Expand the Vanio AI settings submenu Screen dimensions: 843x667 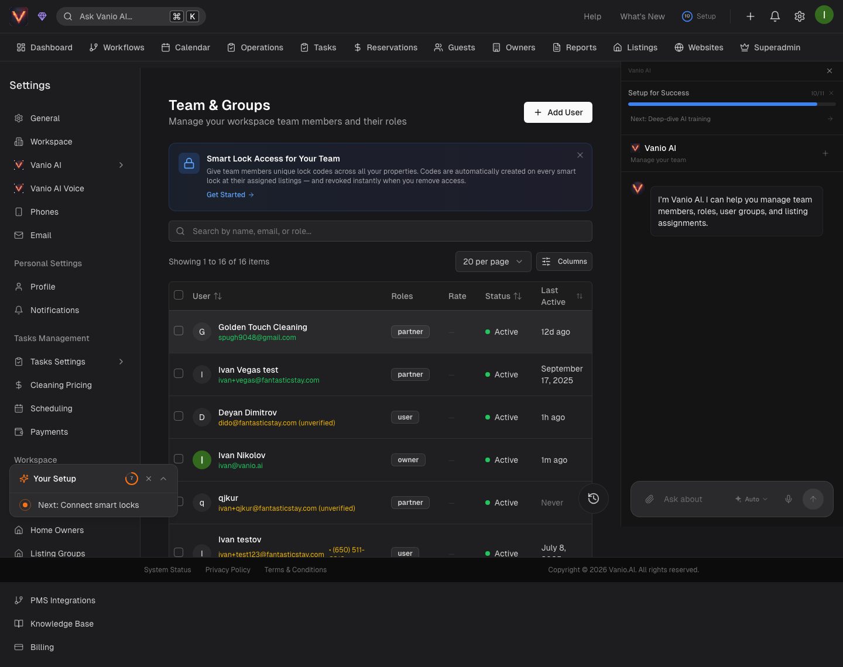point(121,165)
